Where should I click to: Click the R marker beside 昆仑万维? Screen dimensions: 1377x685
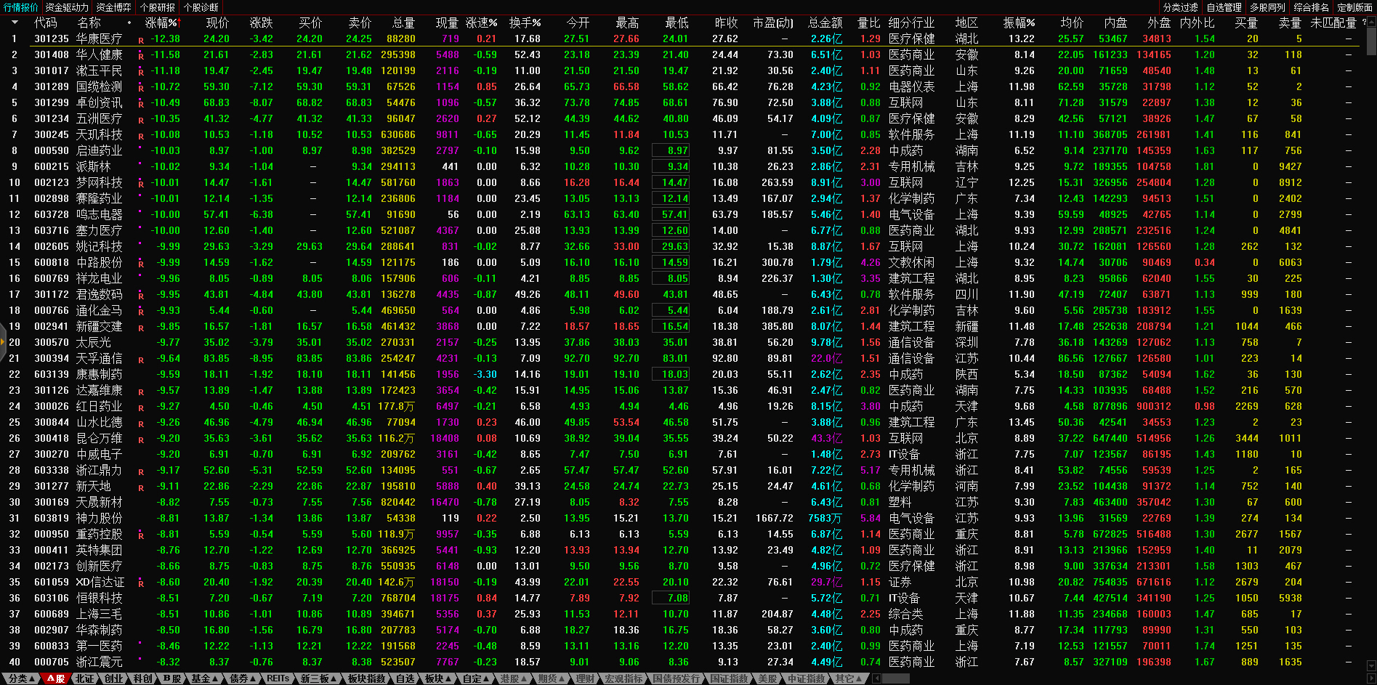click(x=140, y=439)
